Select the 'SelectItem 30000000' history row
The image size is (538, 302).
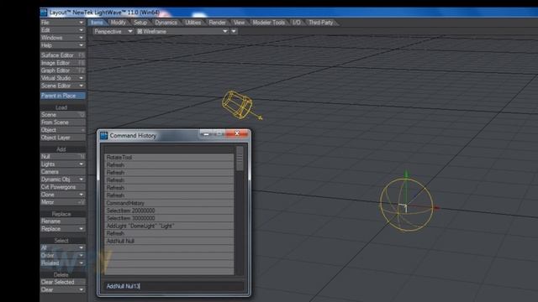click(169, 218)
